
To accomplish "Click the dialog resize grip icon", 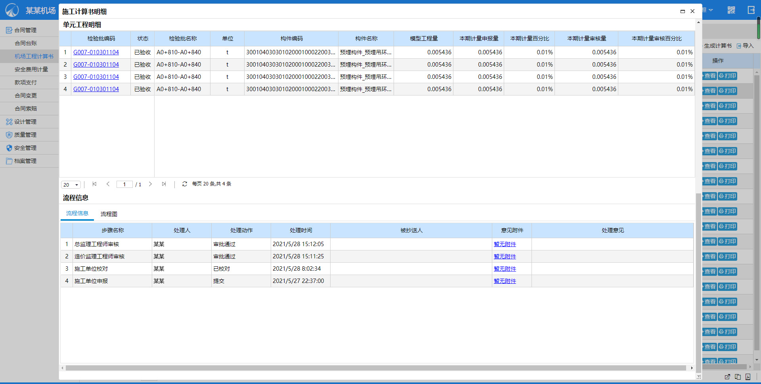I will [699, 377].
